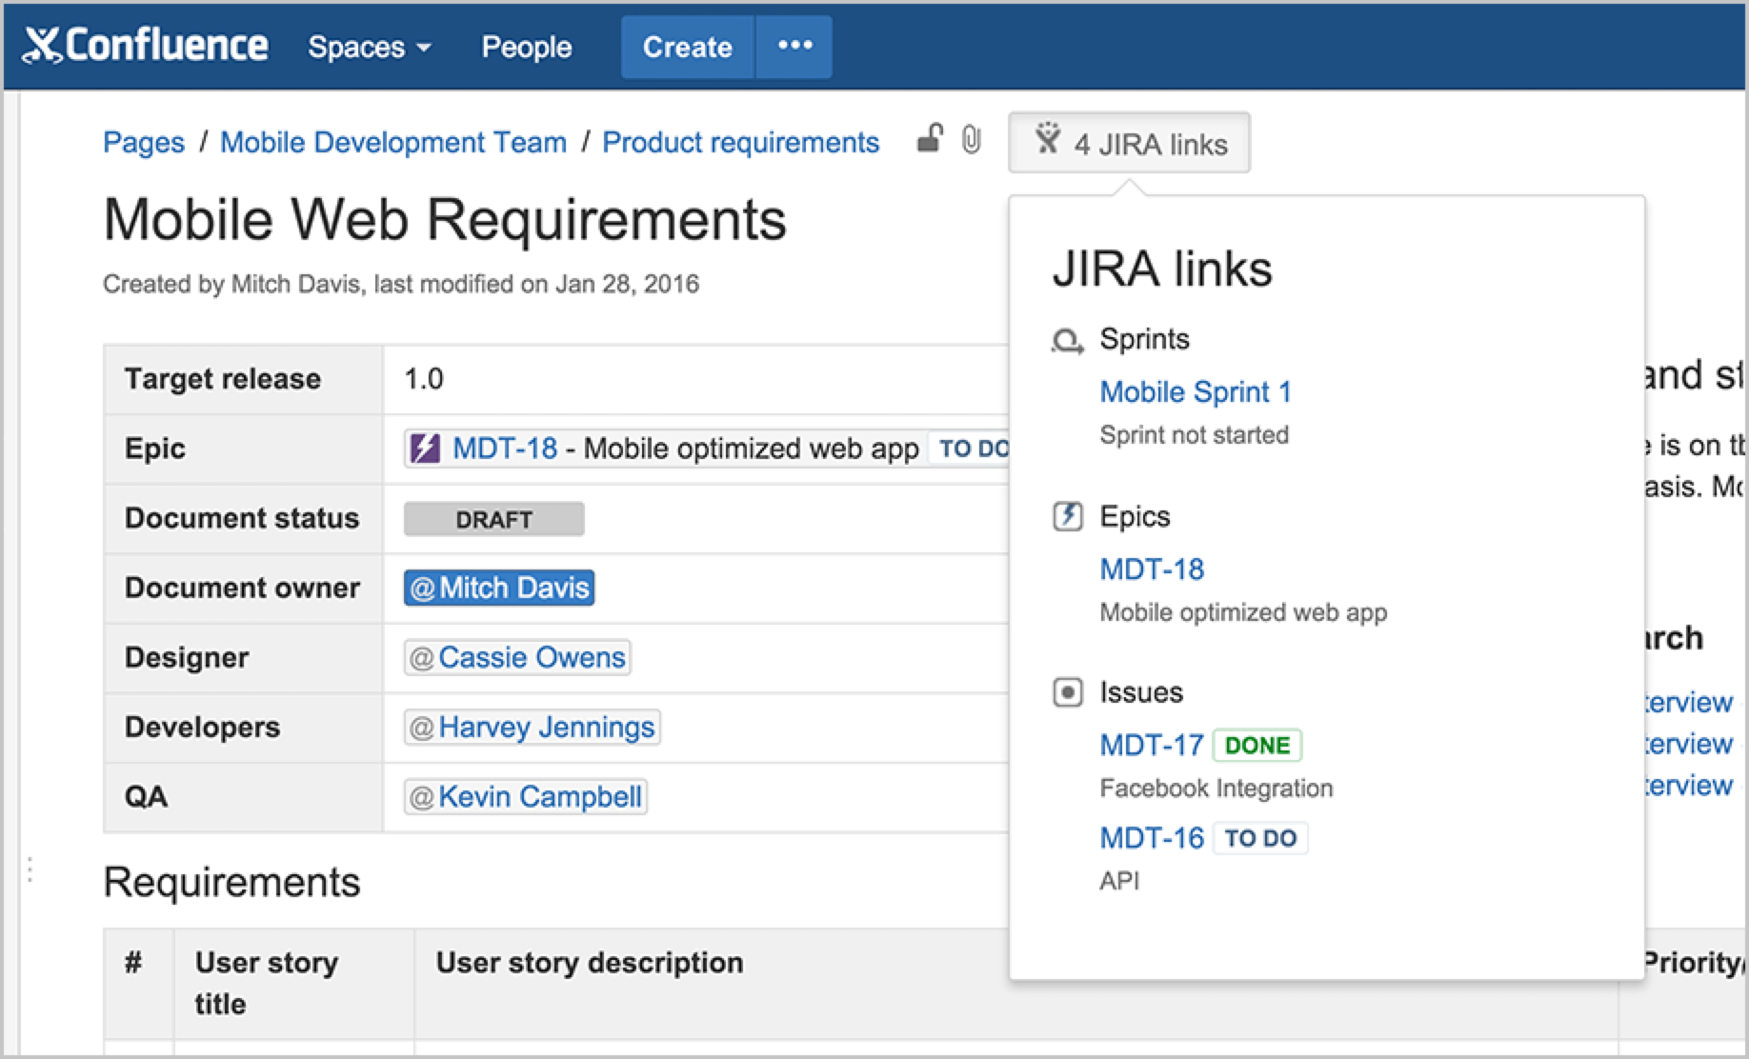Viewport: 1749px width, 1059px height.
Task: Click 'Facebook Integration' issue summary
Action: tap(1216, 789)
